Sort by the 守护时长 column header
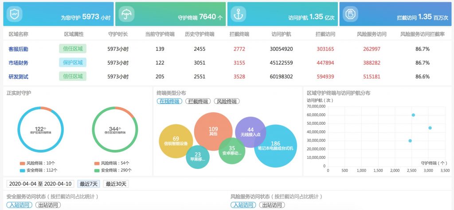The width and height of the screenshot is (454, 210). [118, 34]
